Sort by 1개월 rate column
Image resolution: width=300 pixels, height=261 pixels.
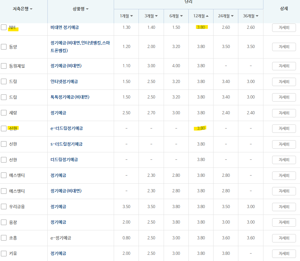[x=126, y=16]
